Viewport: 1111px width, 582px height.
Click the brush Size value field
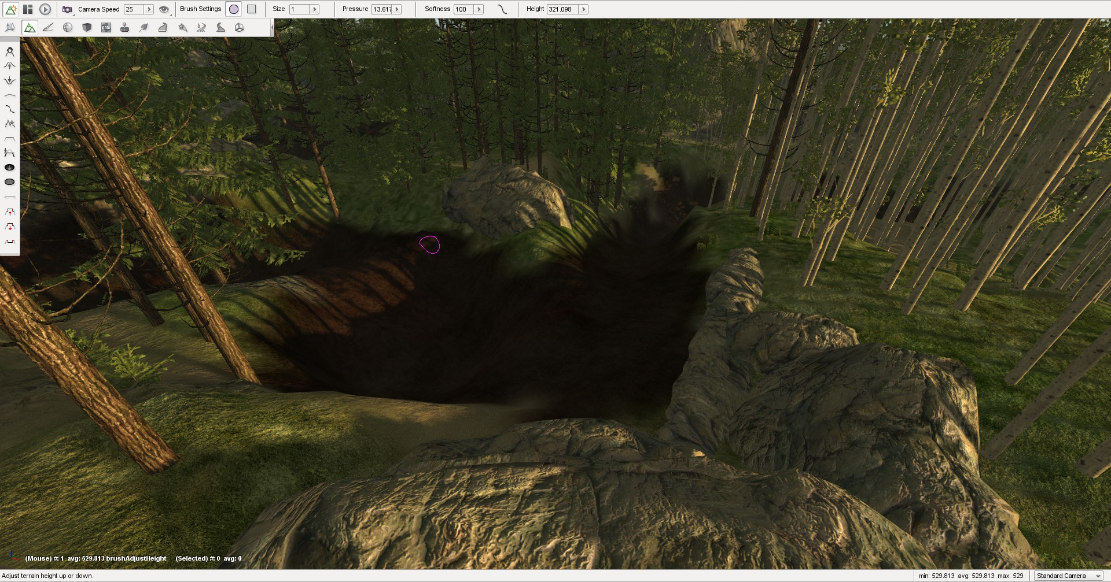(x=299, y=9)
